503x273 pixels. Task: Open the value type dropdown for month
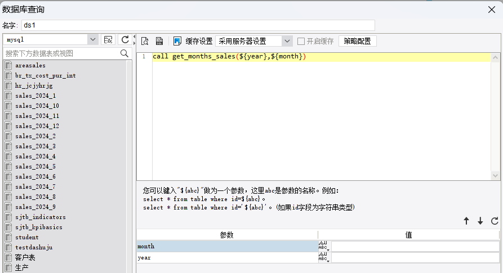click(x=324, y=246)
